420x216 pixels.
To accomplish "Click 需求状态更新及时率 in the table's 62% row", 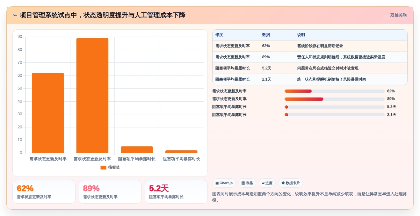I will (233, 46).
